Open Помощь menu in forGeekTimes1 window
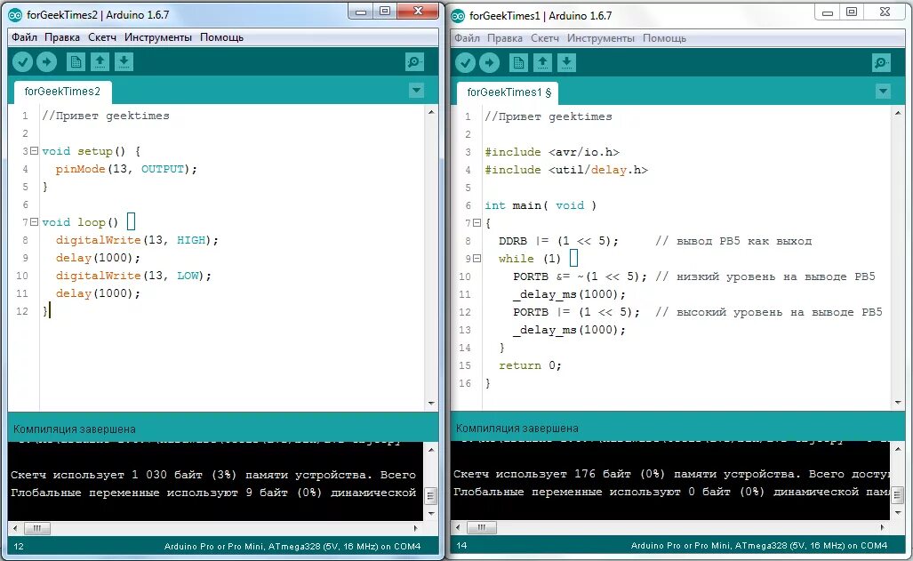 664,38
